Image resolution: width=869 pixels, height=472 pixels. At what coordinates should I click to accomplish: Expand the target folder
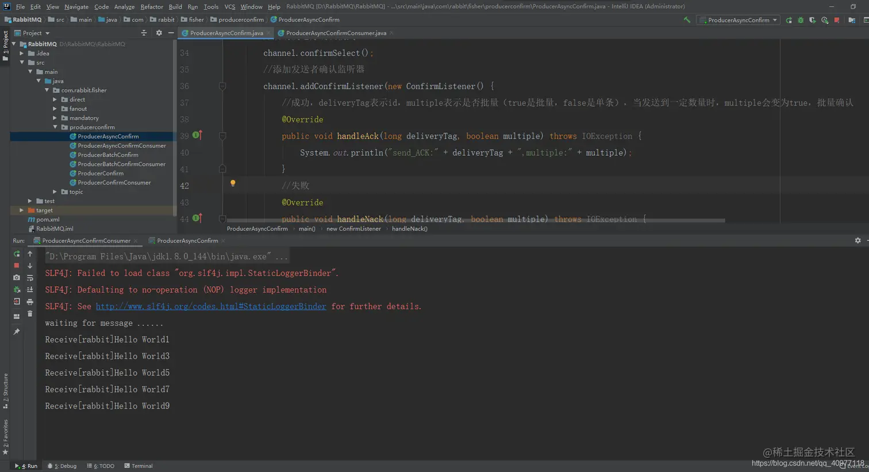[x=22, y=210]
